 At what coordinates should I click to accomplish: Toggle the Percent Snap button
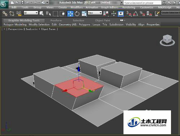tap(142, 14)
